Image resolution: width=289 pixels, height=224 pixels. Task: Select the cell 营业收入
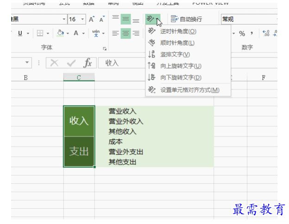[154, 111]
